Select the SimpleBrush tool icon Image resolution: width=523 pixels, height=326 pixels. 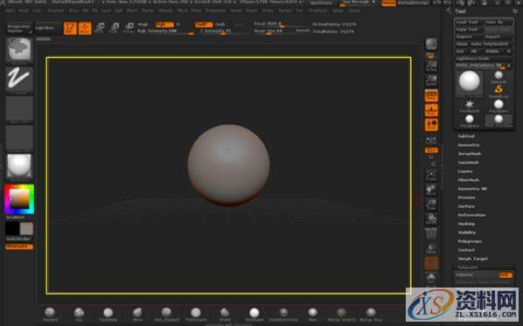coord(499,91)
